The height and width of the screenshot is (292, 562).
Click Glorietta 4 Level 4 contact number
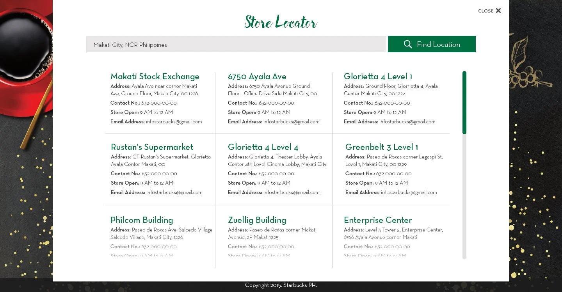coord(261,174)
